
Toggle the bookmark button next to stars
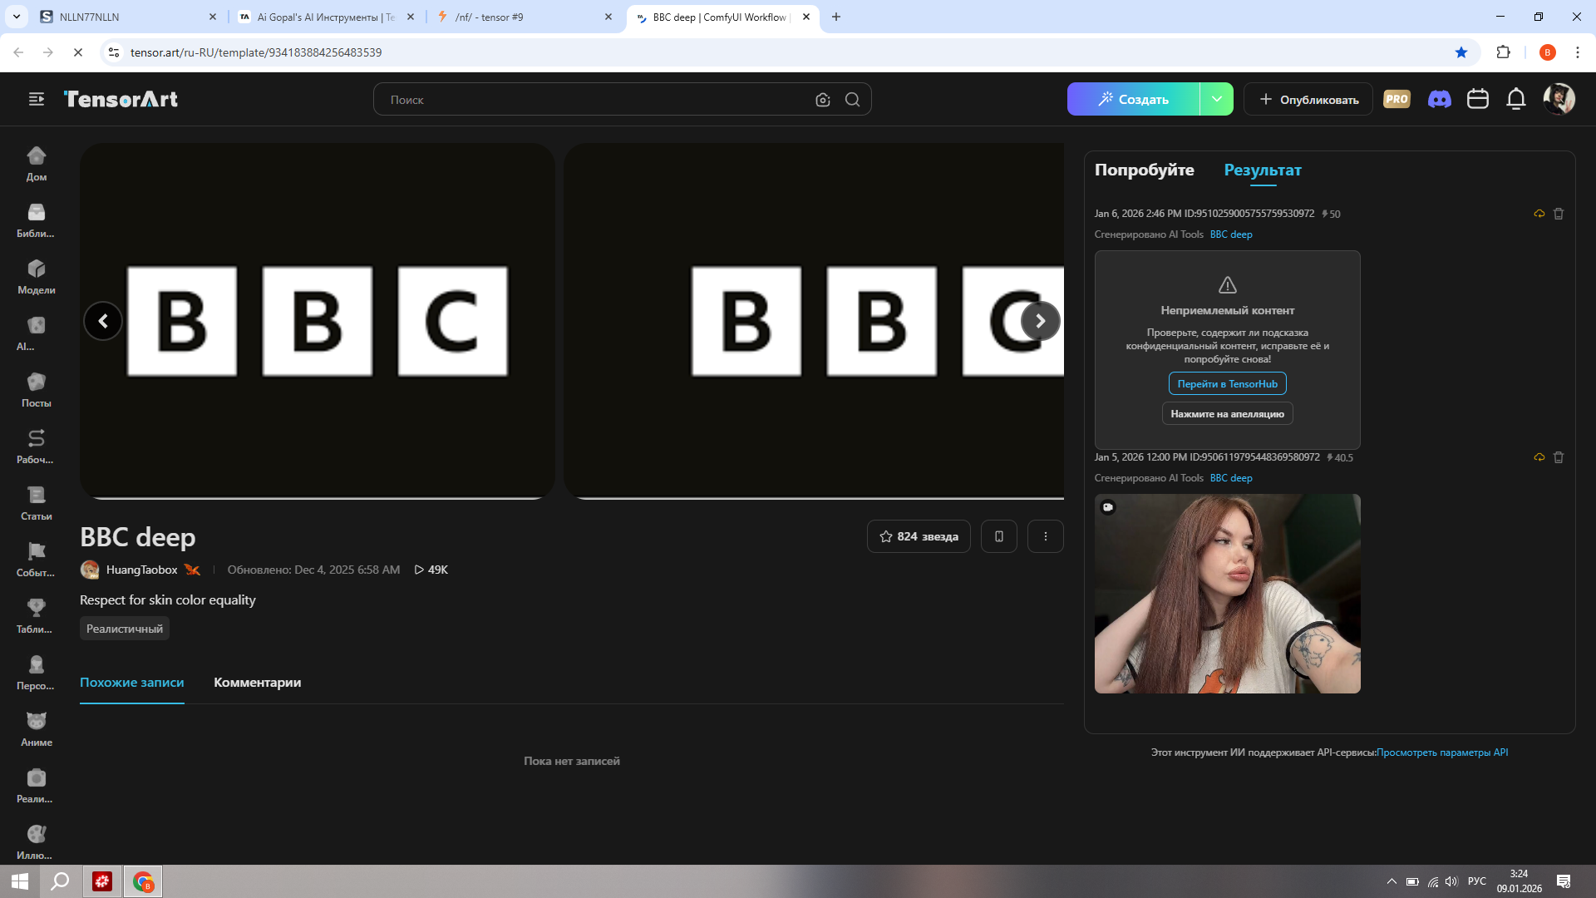pos(998,536)
